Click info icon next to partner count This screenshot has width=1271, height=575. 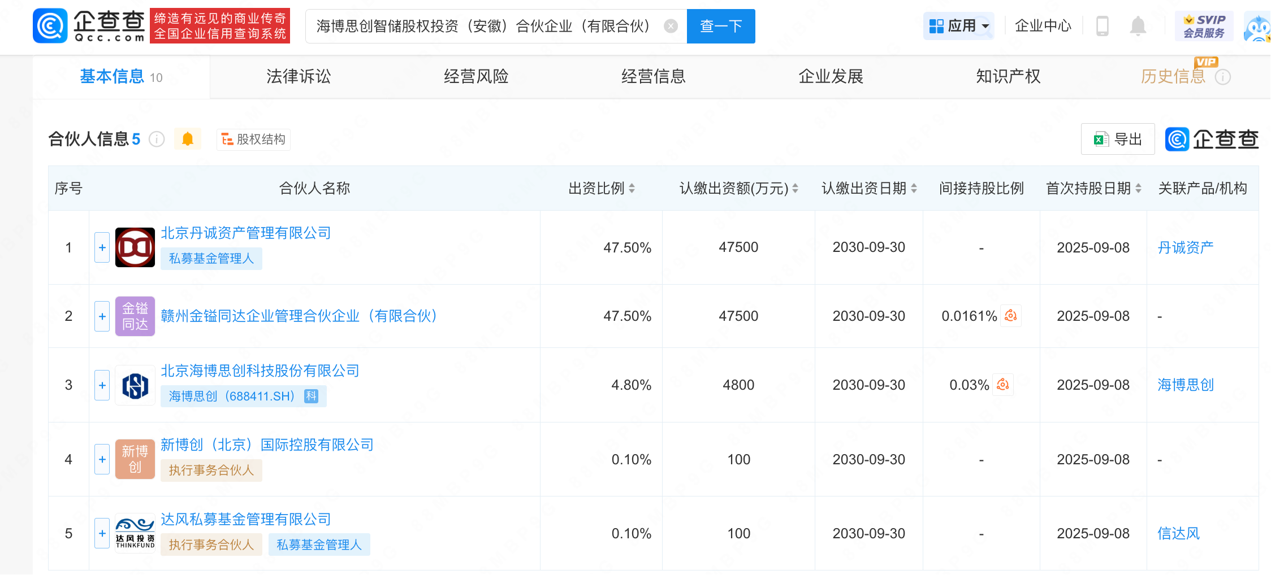pyautogui.click(x=157, y=139)
